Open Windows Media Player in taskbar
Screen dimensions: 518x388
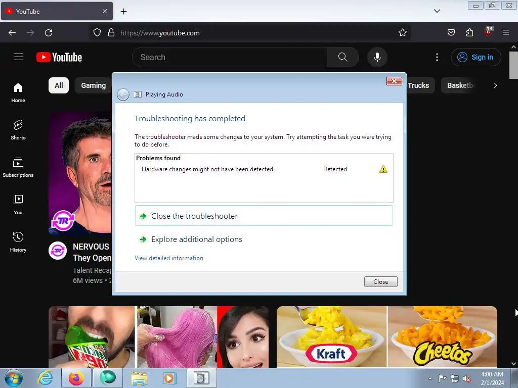click(x=170, y=378)
